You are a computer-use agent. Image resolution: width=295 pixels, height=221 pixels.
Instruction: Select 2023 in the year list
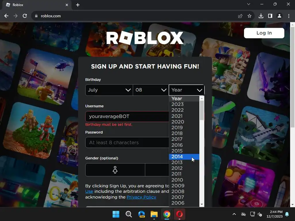(184, 104)
